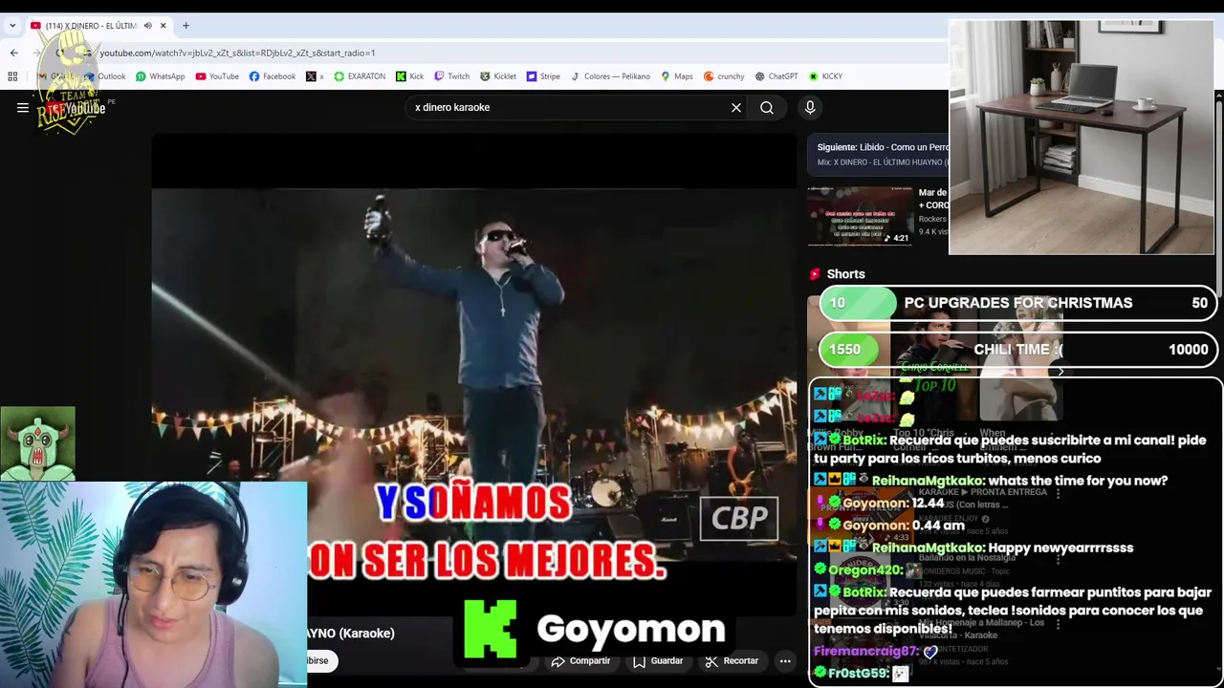Click the Shorts section heading
Image resolution: width=1224 pixels, height=688 pixels.
pos(845,274)
